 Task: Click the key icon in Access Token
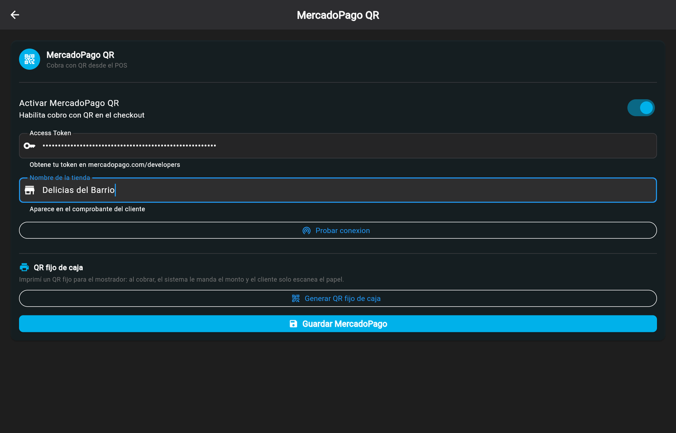pos(30,146)
